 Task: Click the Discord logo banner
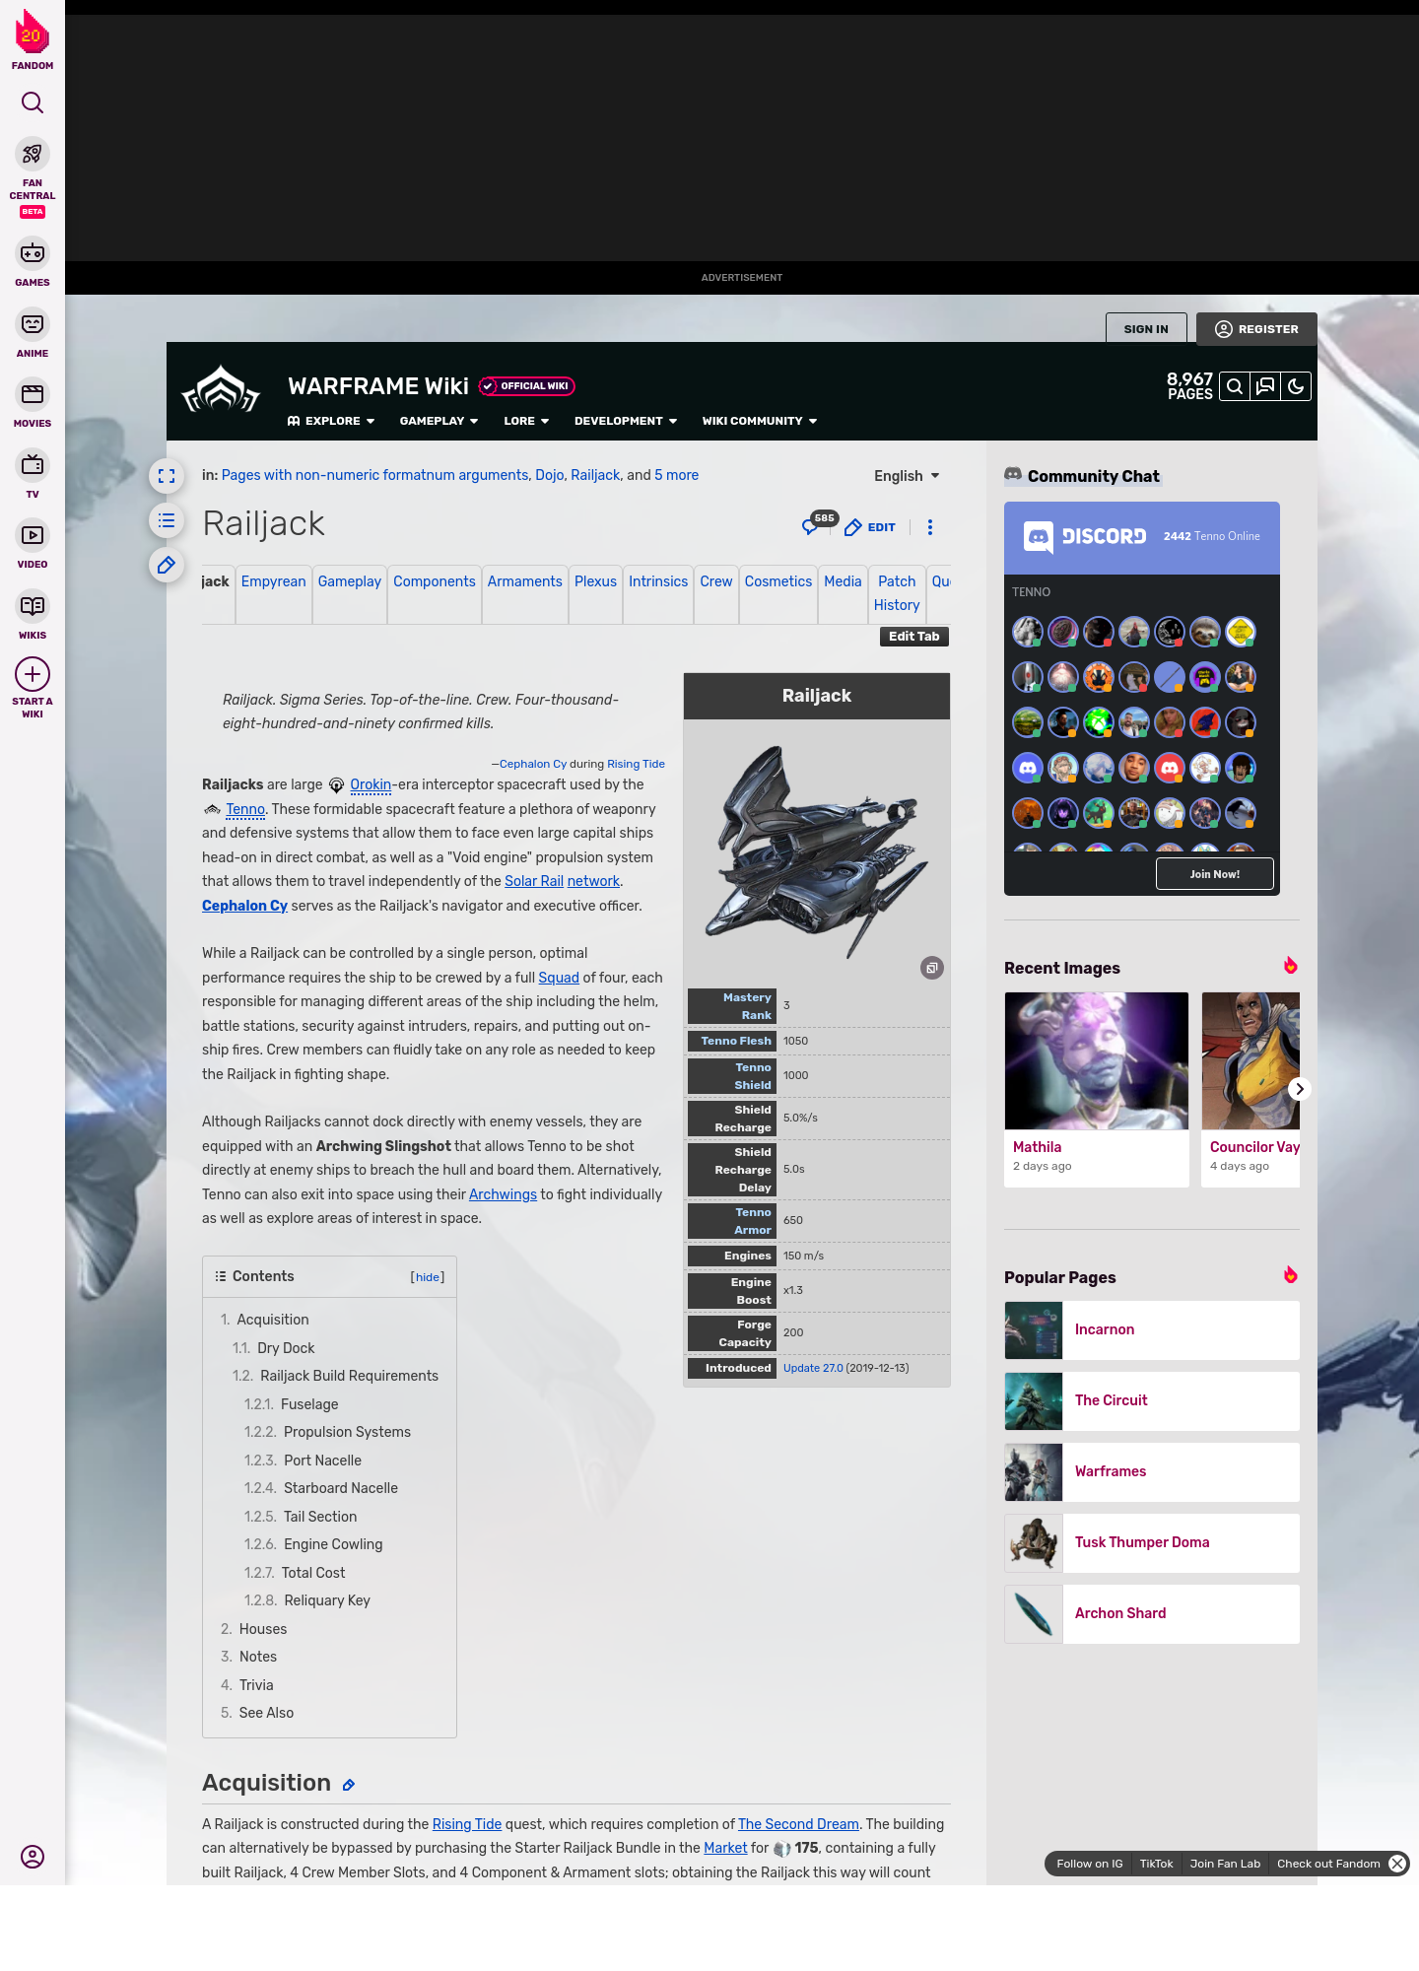coord(1084,536)
